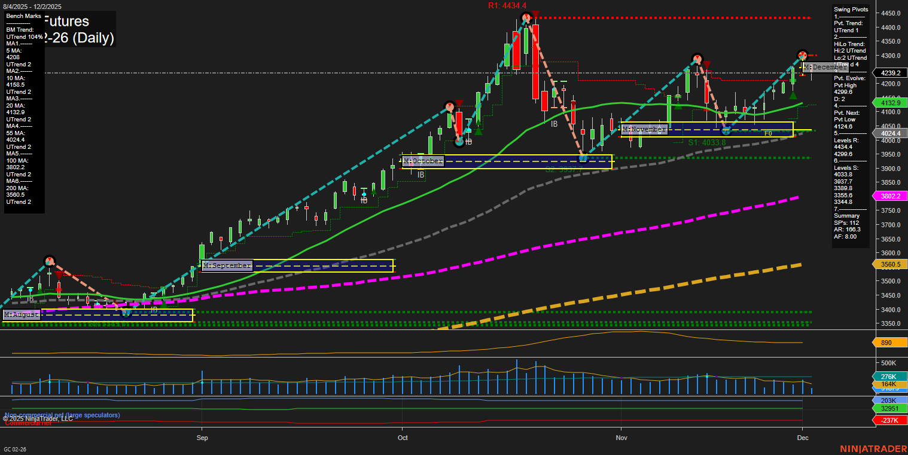This screenshot has height=455, width=908.
Task: Click the August swing pivot high circle marker
Action: (50, 261)
